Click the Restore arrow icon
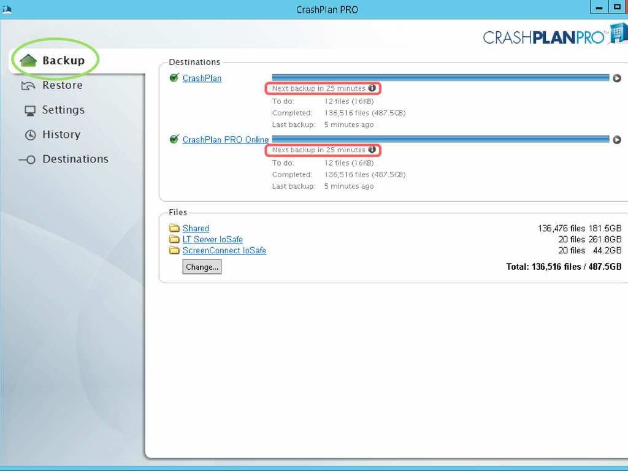Image resolution: width=628 pixels, height=471 pixels. (29, 86)
